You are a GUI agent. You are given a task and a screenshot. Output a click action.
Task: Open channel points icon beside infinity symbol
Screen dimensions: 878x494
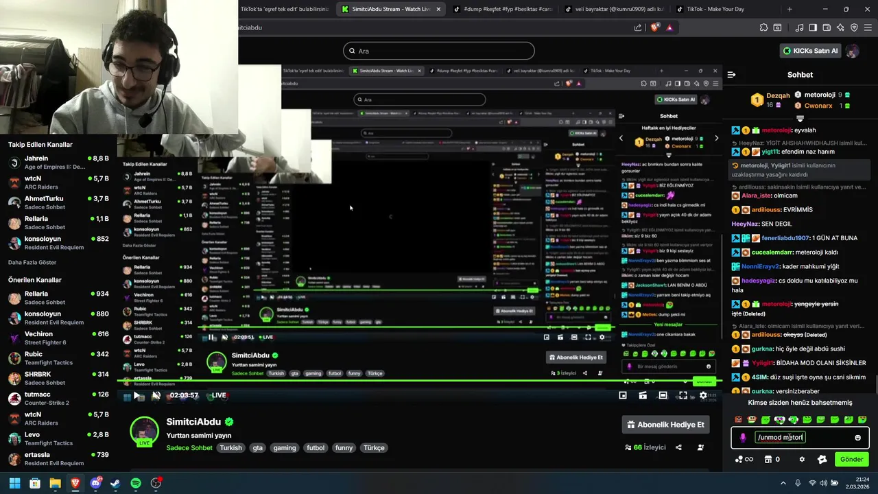tap(739, 459)
